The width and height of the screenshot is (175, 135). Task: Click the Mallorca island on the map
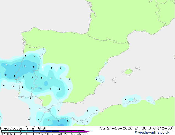coord(128,72)
